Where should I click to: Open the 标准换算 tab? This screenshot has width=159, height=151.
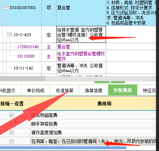(65, 91)
